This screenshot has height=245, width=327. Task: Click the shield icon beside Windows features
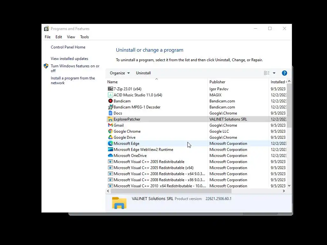[46, 66]
